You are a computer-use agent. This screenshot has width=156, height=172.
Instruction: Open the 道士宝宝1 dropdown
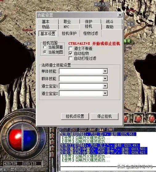[105, 86]
